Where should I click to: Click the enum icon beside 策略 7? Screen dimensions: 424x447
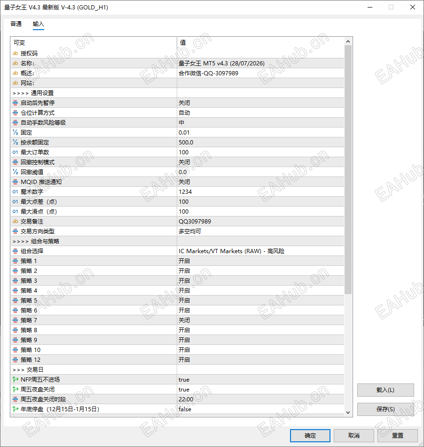tap(16, 320)
